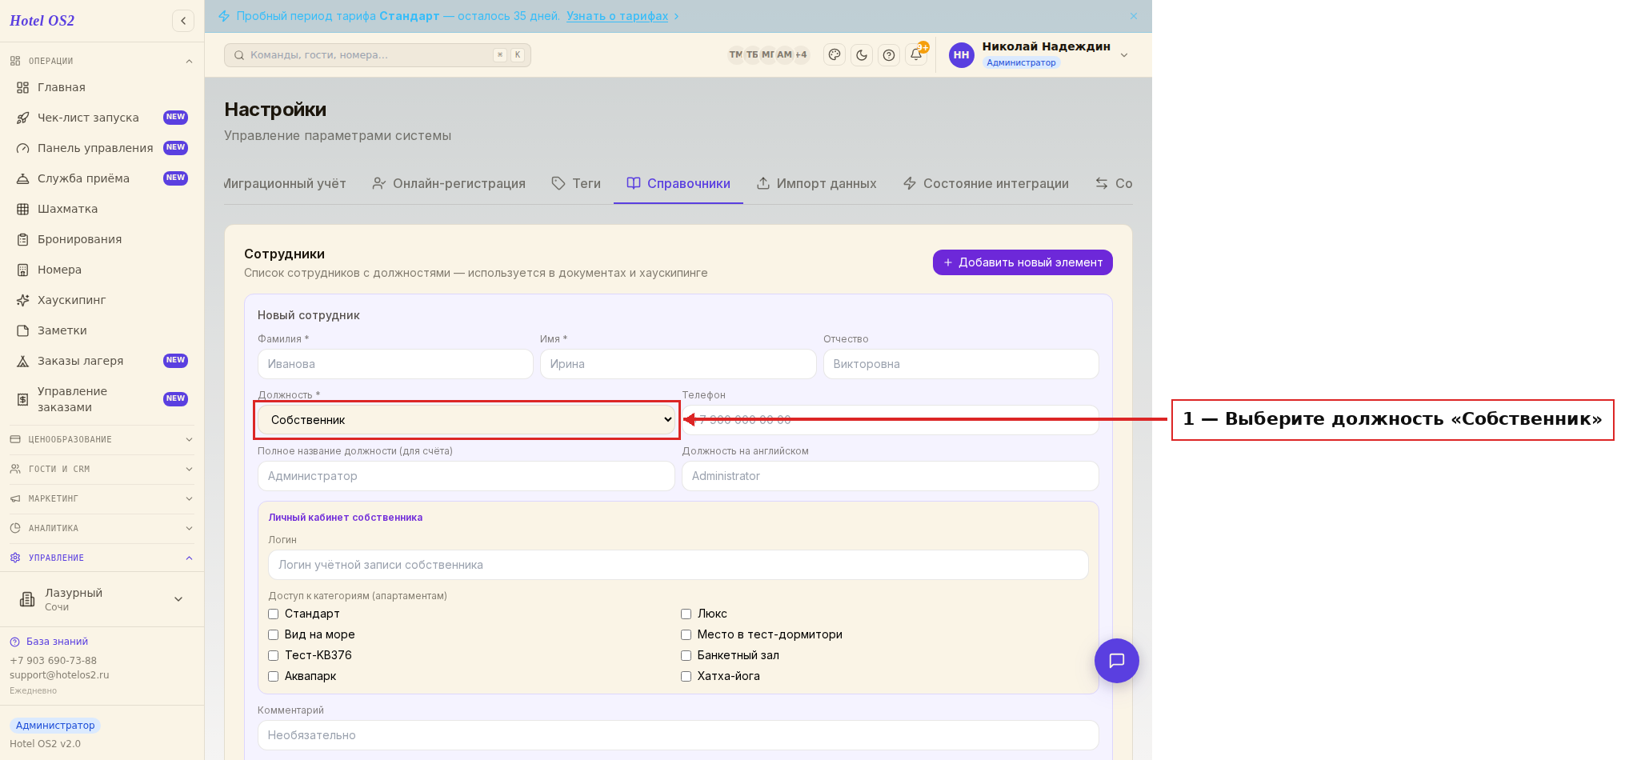Toggle dark mode moon icon
This screenshot has height=760, width=1633.
(862, 55)
